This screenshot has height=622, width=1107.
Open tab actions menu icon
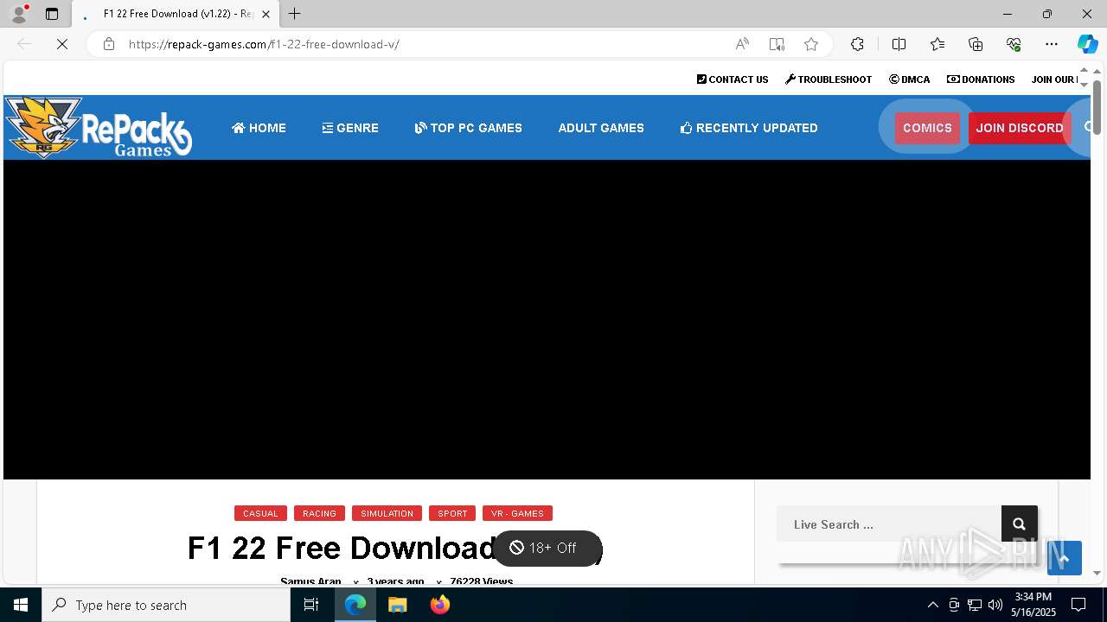[x=52, y=14]
